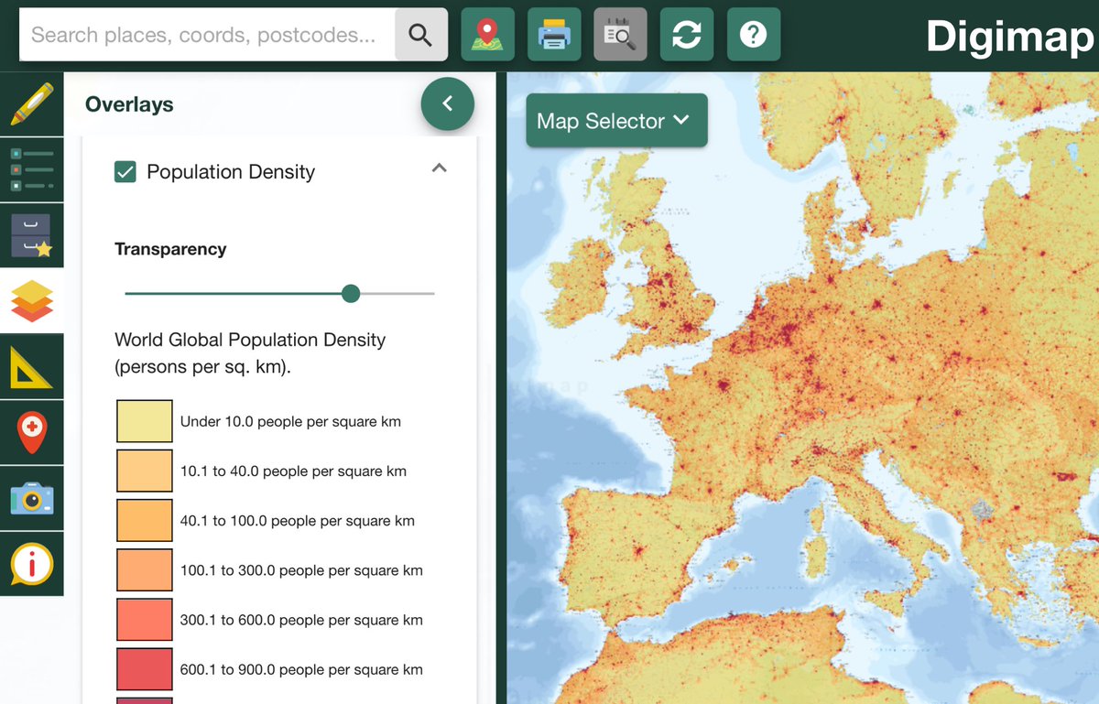Open the map key list icon
The width and height of the screenshot is (1099, 704).
(x=32, y=170)
